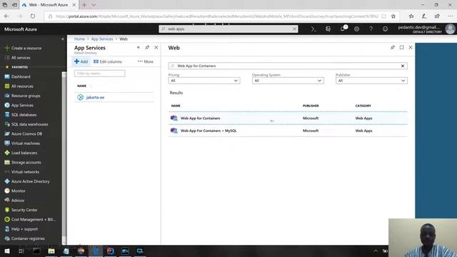Click the App Services breadcrumb link
The image size is (457, 257).
point(102,39)
